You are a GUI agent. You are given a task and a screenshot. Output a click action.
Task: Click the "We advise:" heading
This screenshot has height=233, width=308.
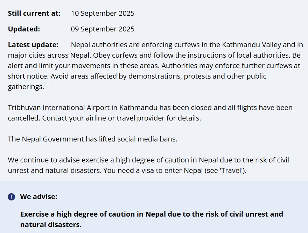(x=38, y=197)
